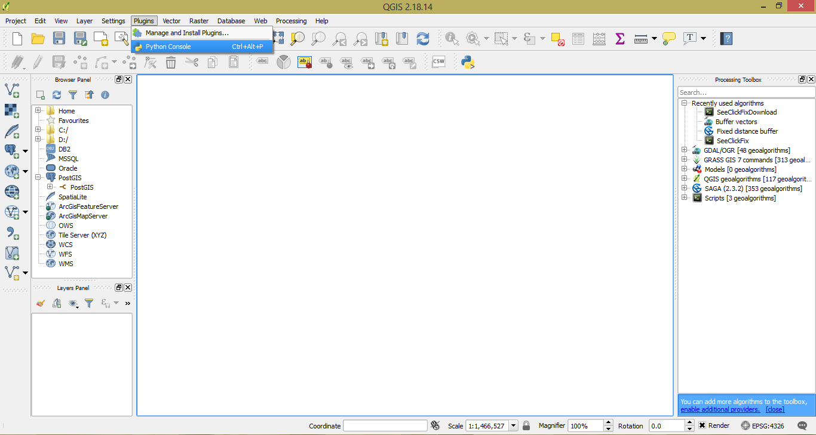The width and height of the screenshot is (816, 435).
Task: Open the Field Calculator abacus icon
Action: [599, 39]
